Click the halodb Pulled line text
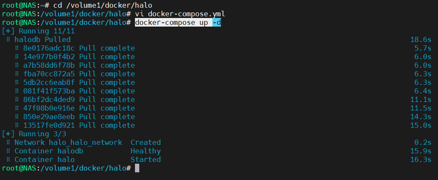Screen dimensions: 438x180 [42, 39]
